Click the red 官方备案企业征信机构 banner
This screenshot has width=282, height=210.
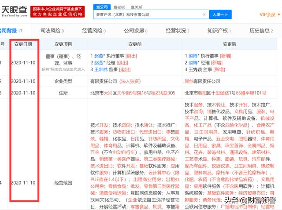tap(58, 11)
